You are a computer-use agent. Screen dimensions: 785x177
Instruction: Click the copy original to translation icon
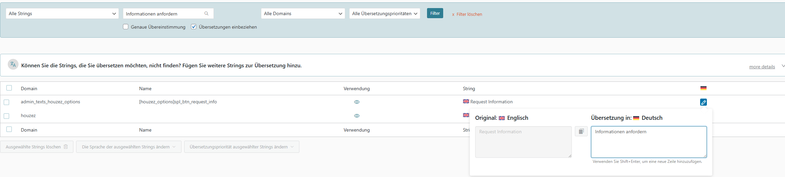[581, 131]
